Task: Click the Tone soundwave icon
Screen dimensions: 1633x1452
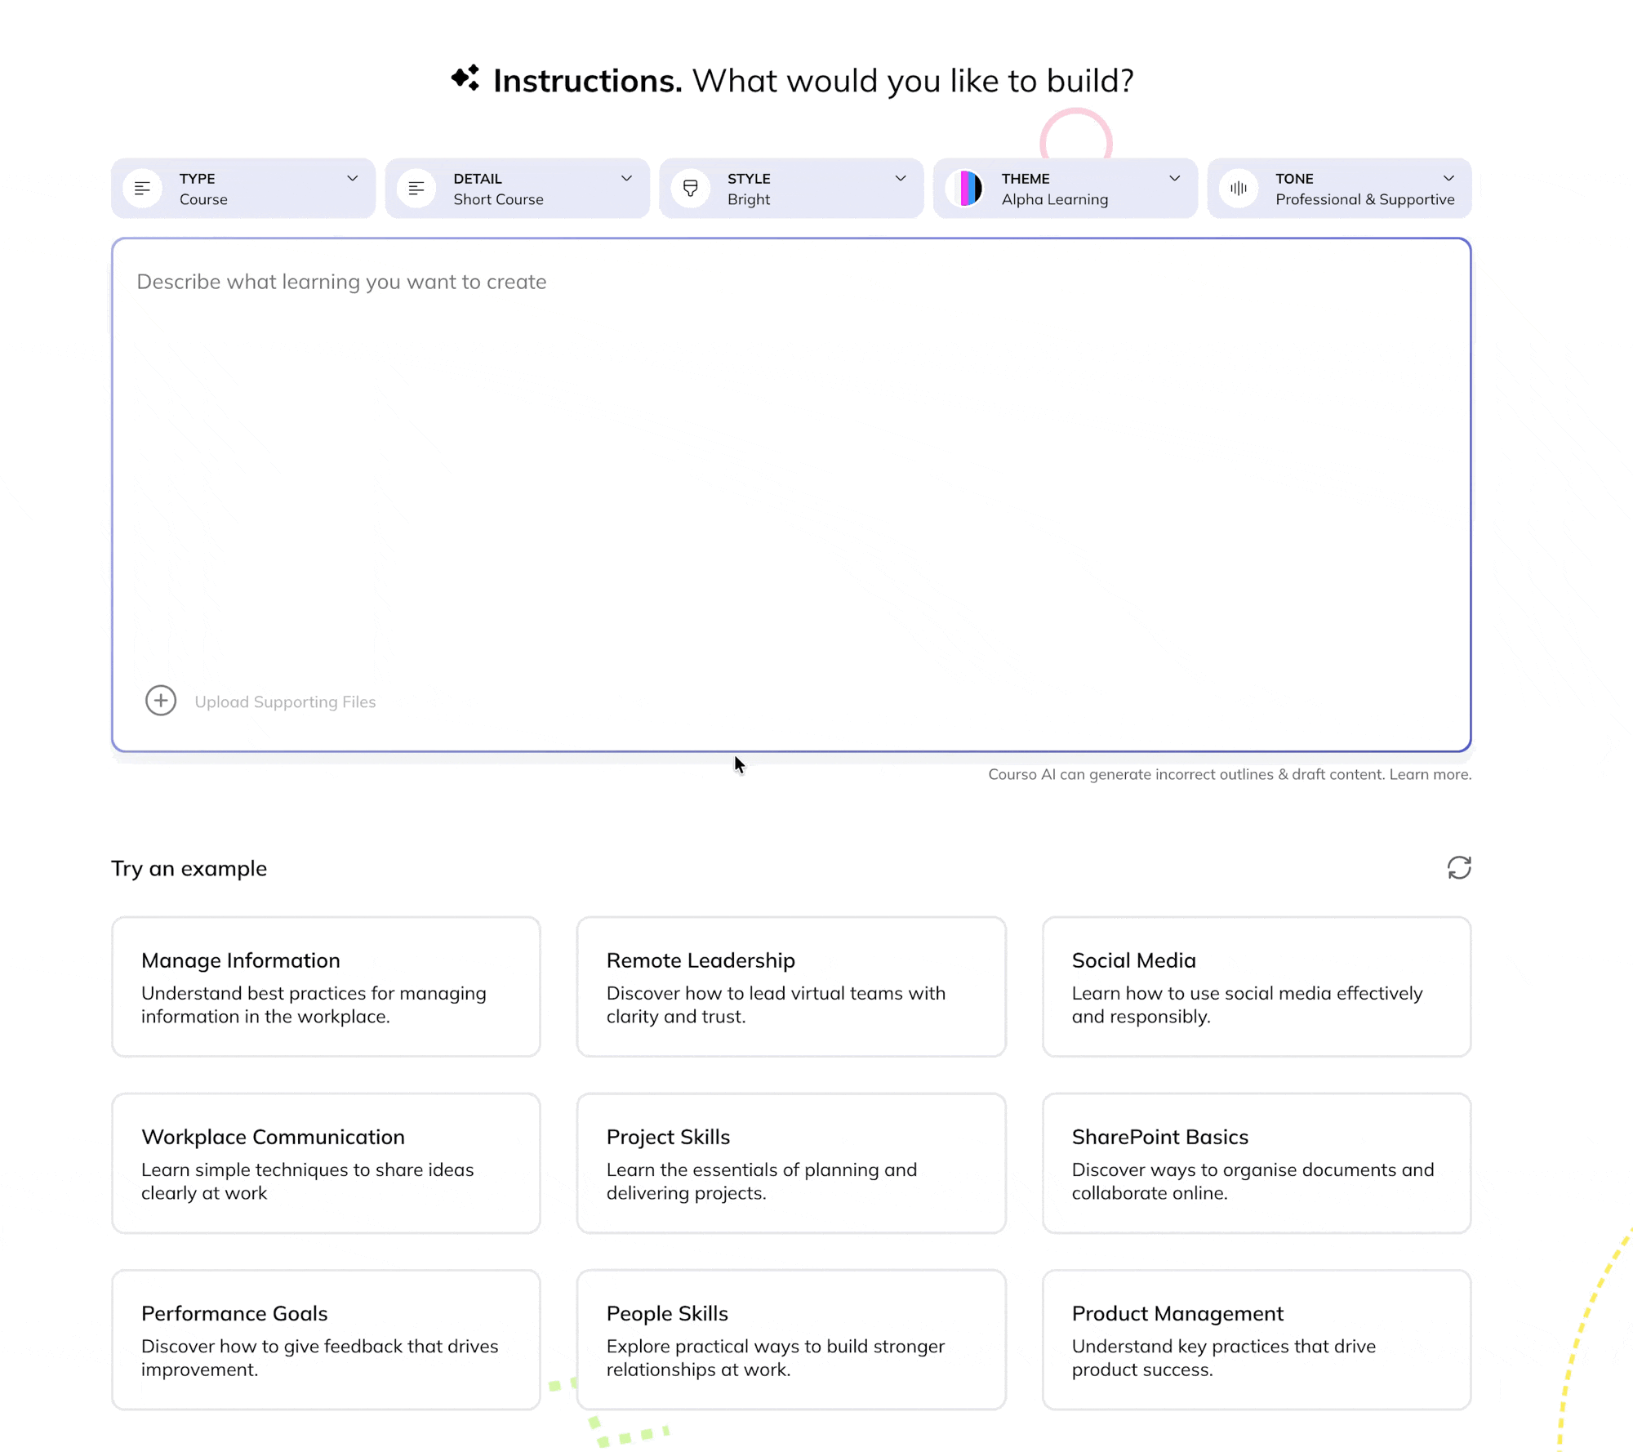Action: click(x=1239, y=189)
